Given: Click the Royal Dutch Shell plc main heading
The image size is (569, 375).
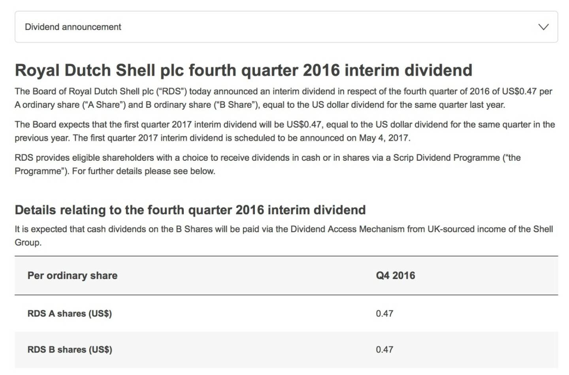Looking at the screenshot, I should point(243,70).
